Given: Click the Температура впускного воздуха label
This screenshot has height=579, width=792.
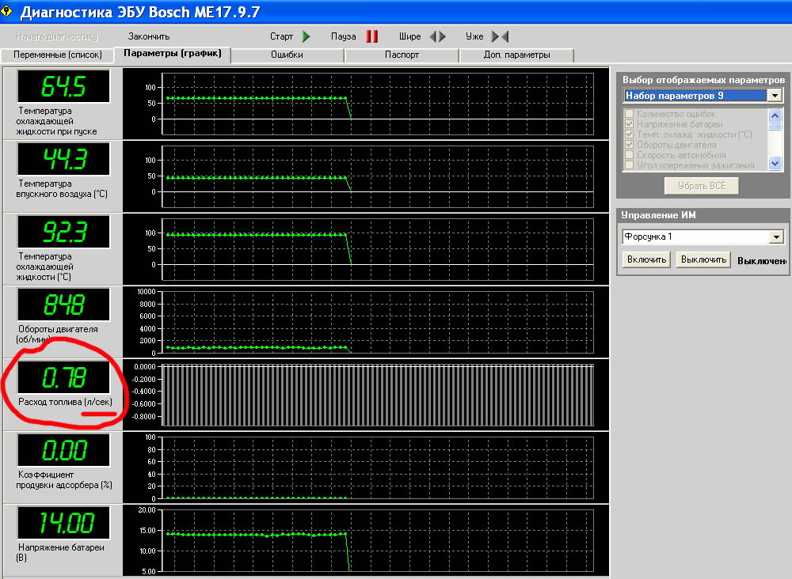Looking at the screenshot, I should click(x=62, y=188).
